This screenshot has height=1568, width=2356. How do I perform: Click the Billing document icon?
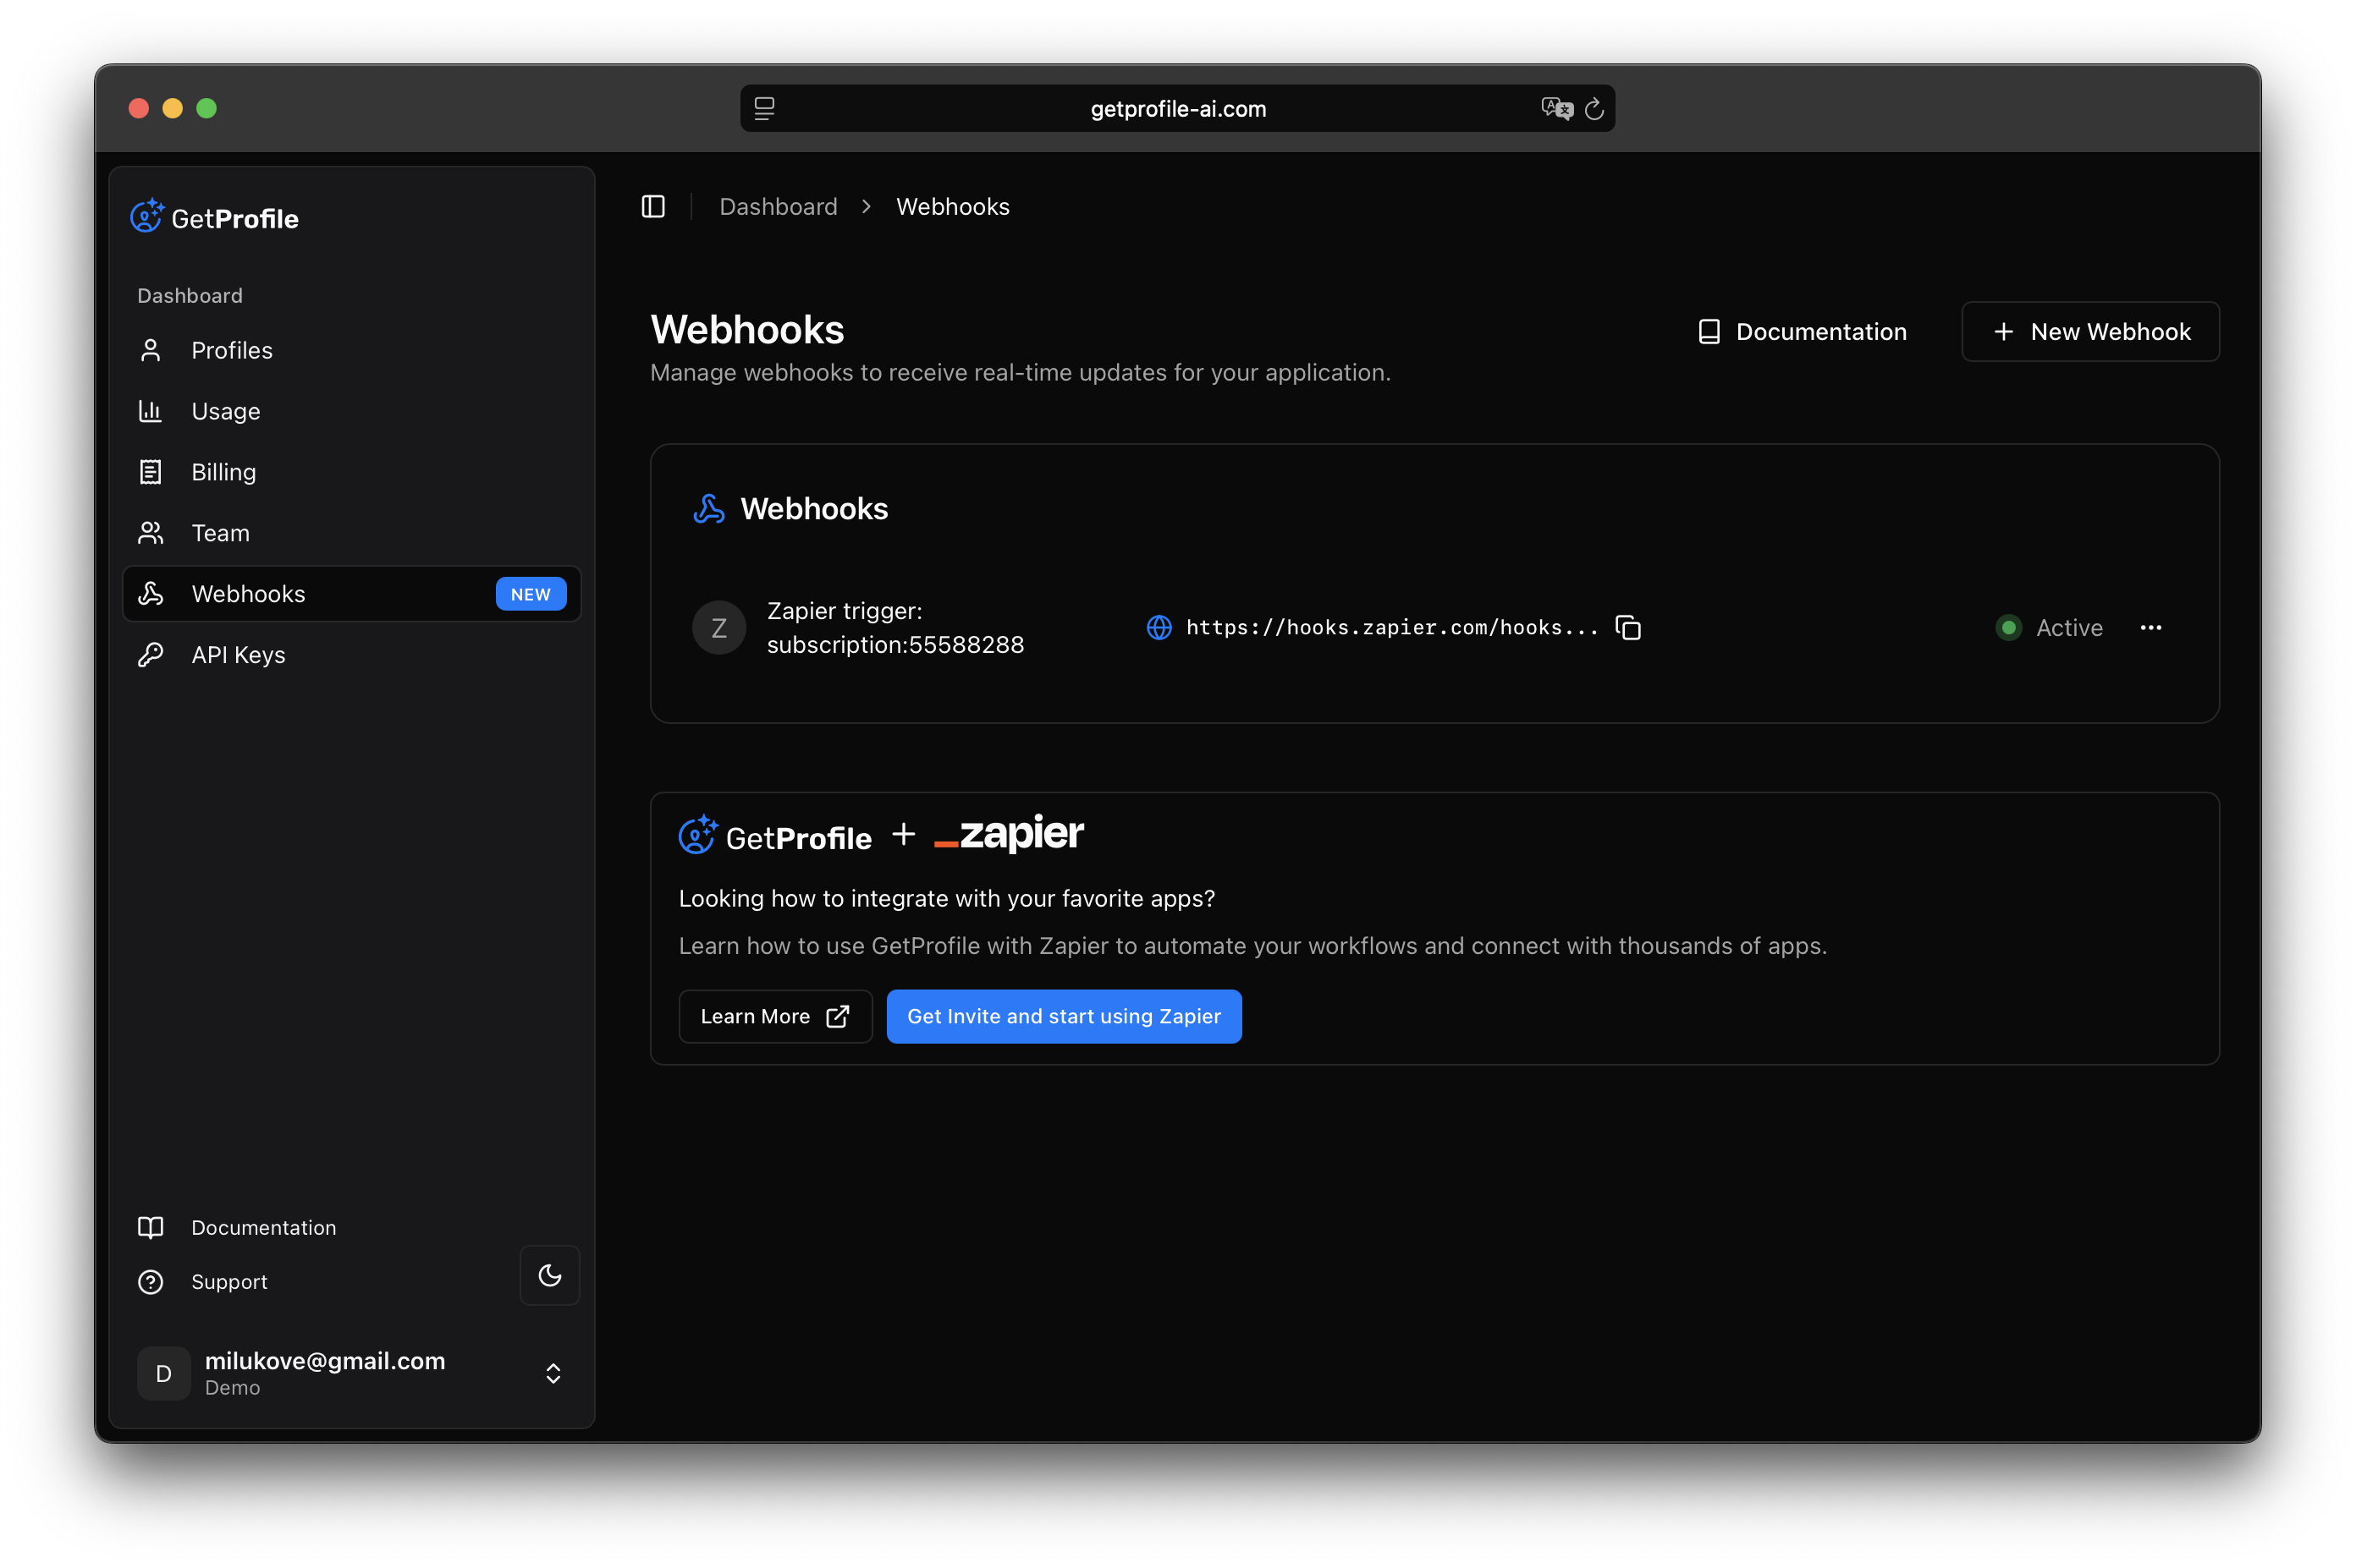[150, 471]
